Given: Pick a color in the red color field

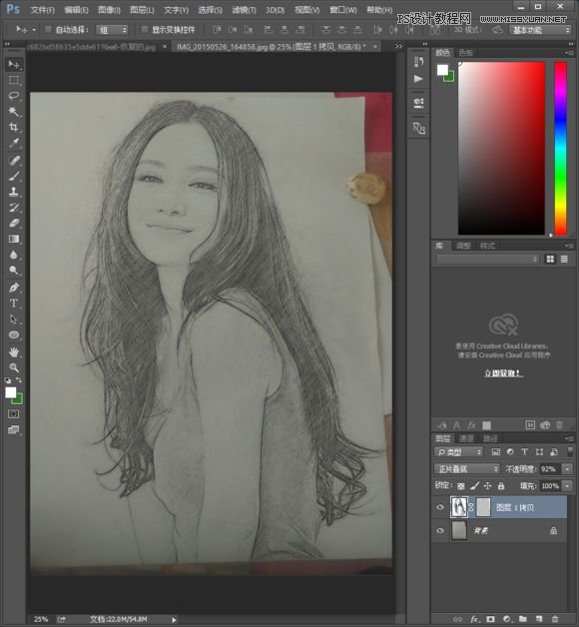Looking at the screenshot, I should click(501, 148).
